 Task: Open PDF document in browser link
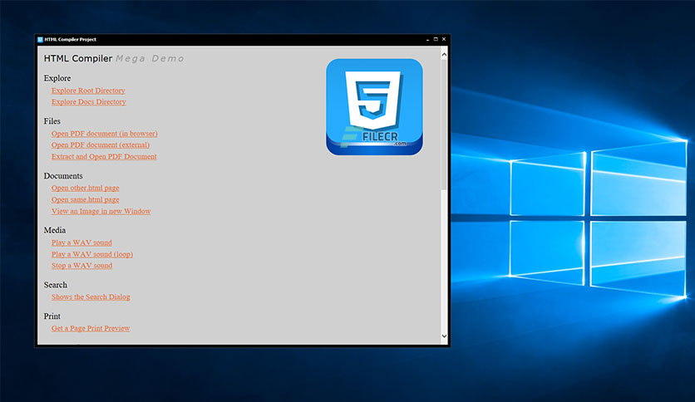(x=104, y=133)
